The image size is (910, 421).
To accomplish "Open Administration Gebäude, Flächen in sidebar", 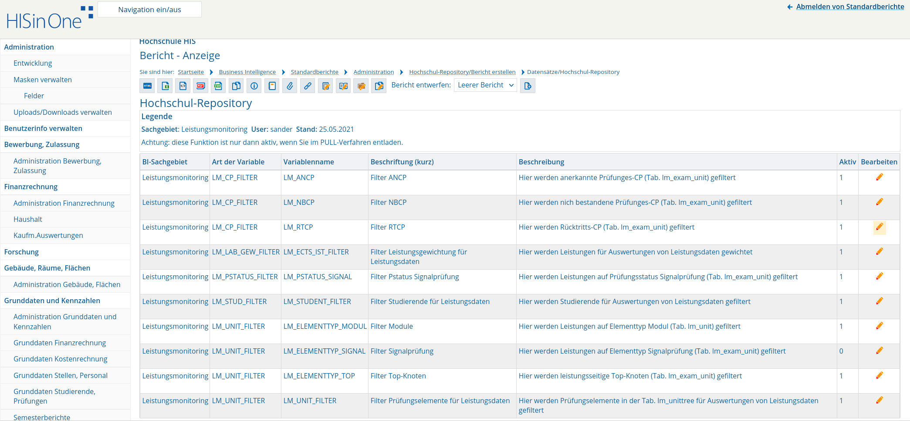I will tap(65, 284).
